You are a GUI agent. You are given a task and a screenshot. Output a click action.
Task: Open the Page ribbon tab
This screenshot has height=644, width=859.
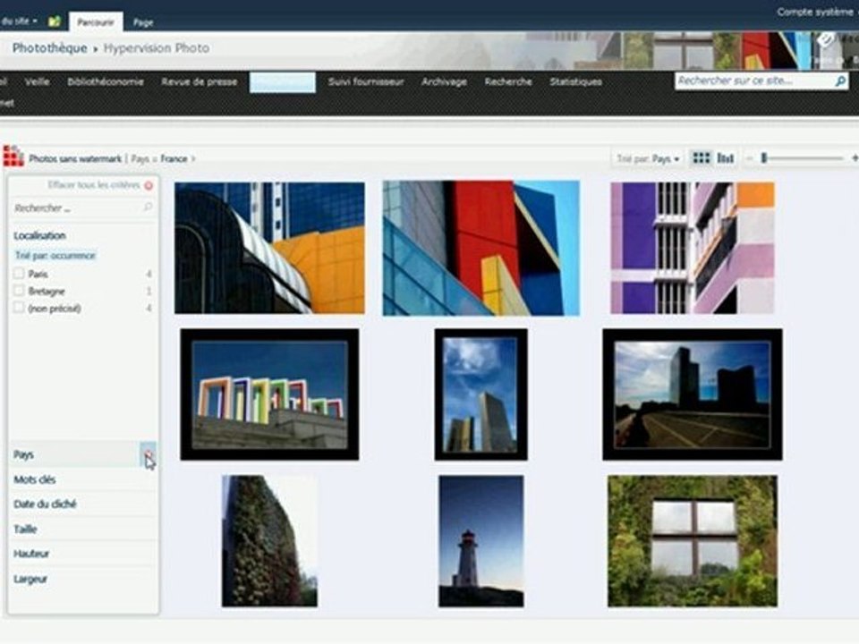(x=143, y=22)
